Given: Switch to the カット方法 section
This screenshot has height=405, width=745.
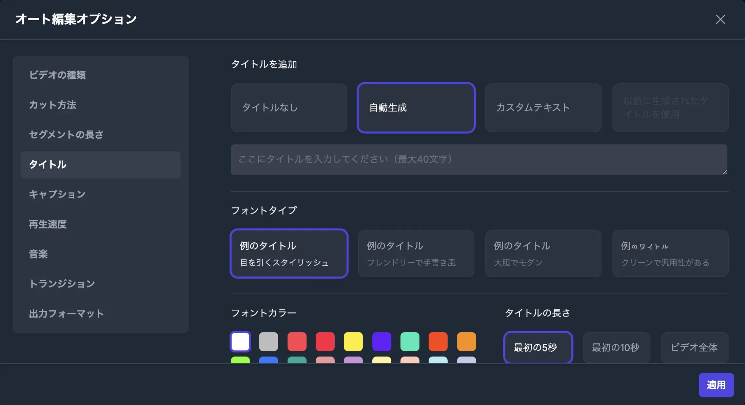Looking at the screenshot, I should (53, 105).
